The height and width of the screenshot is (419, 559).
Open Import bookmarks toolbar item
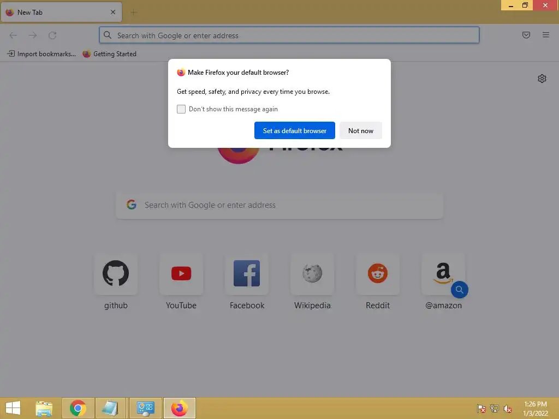tap(41, 54)
